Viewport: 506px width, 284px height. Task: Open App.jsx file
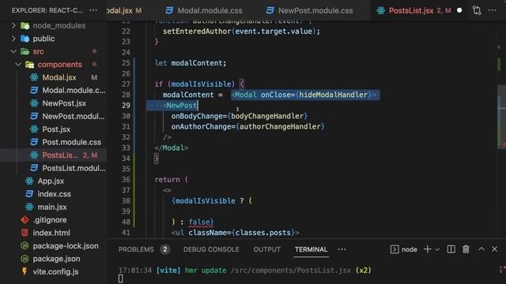(51, 181)
